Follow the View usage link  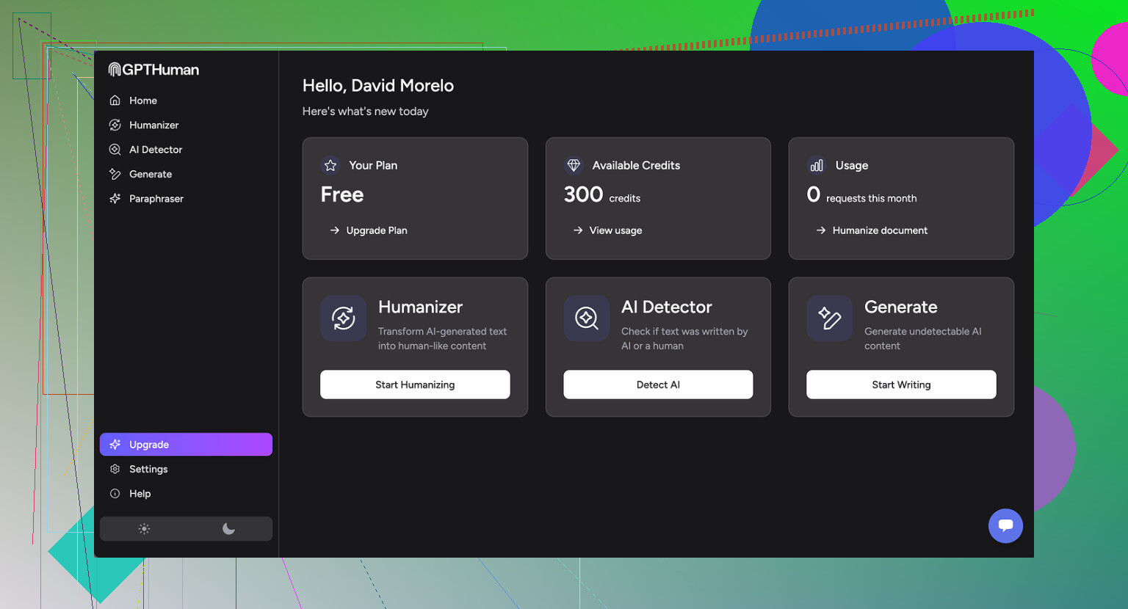(615, 230)
